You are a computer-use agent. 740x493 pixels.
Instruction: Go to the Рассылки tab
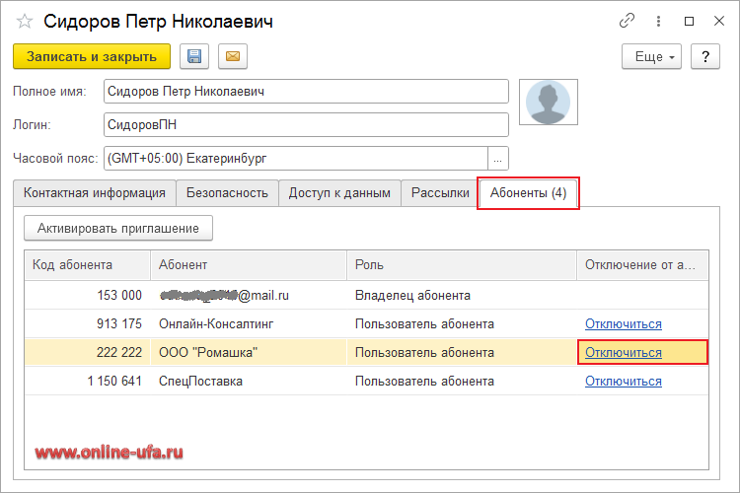[439, 193]
